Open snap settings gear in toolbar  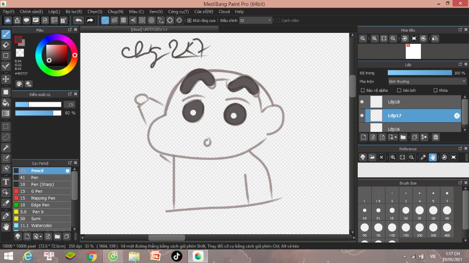(x=179, y=20)
